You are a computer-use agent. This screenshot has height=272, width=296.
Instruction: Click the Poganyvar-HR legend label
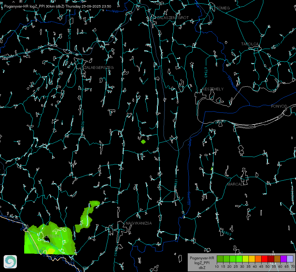tap(202, 258)
